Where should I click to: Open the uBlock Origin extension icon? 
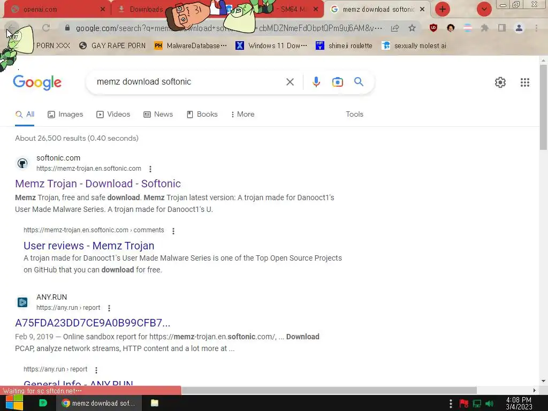click(x=433, y=28)
